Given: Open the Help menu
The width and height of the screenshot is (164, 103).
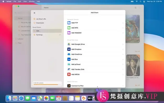Looking at the screenshot, I should pos(39,2).
